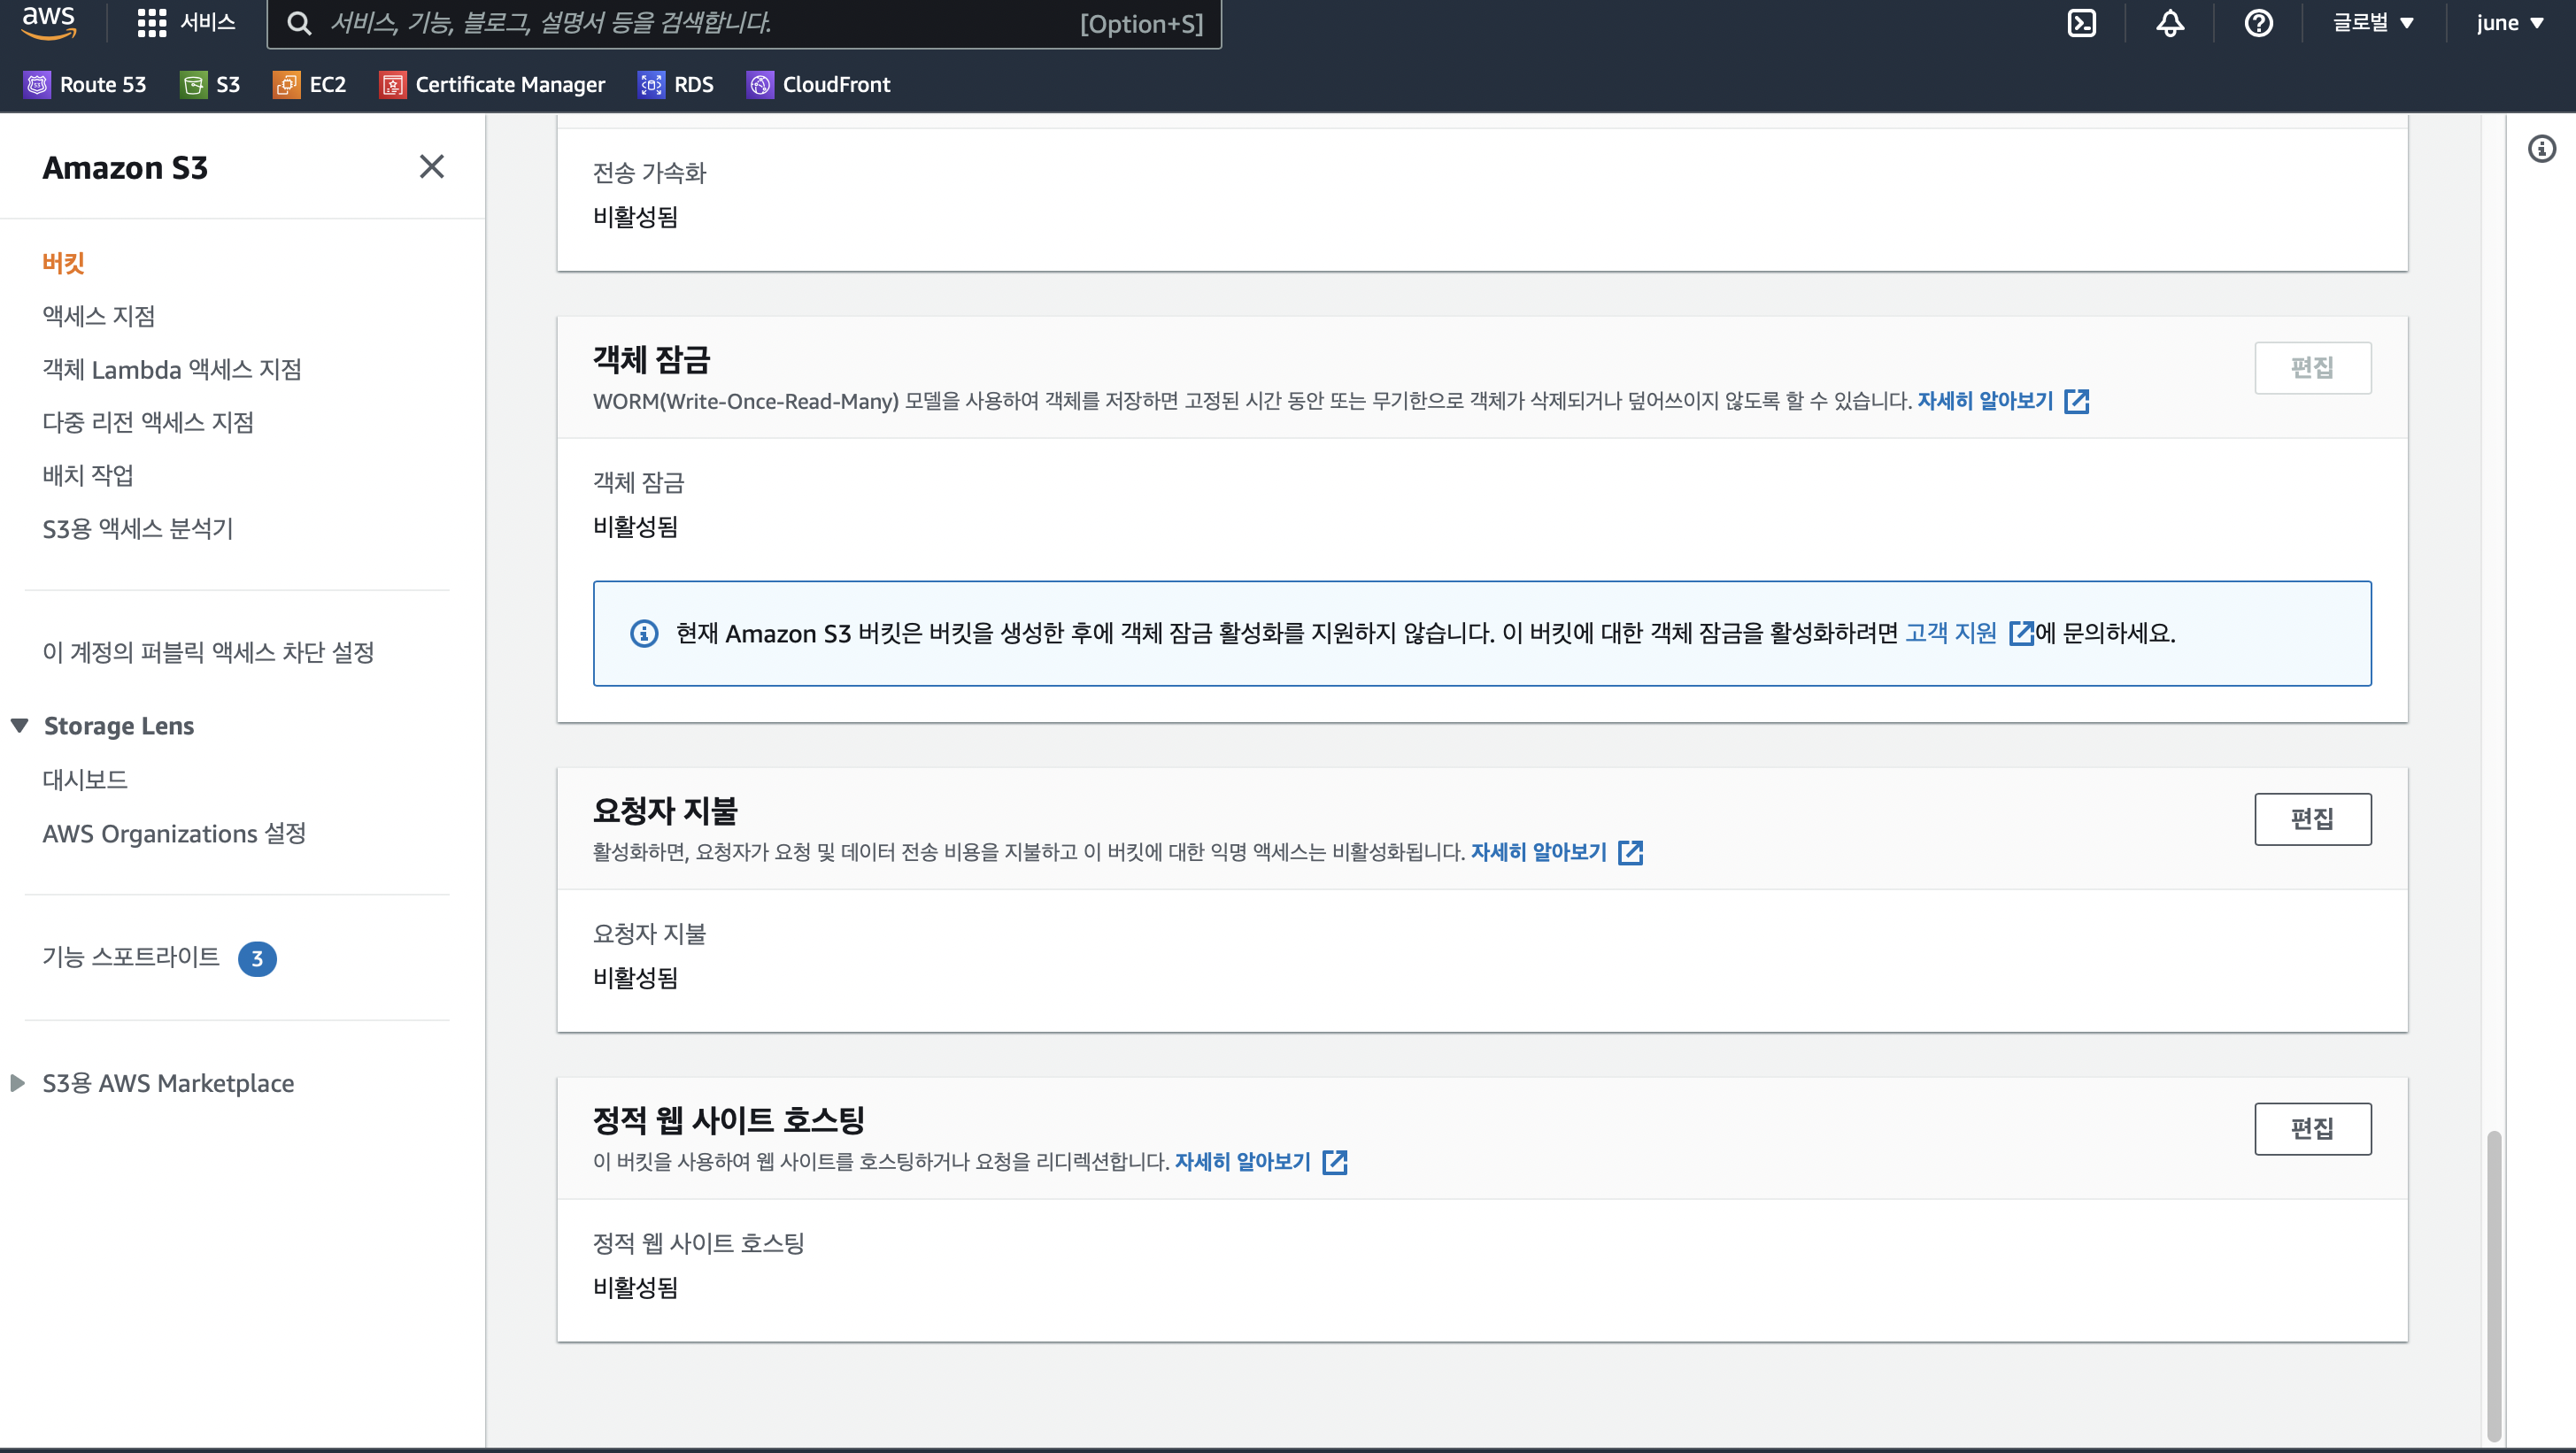Open 고객 지원 link in the alert
Screen dimensions: 2576x1453
(x=1950, y=634)
